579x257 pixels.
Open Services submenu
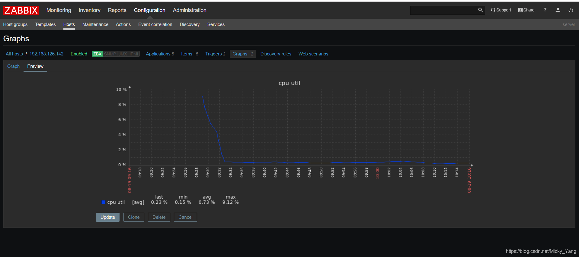pos(216,24)
